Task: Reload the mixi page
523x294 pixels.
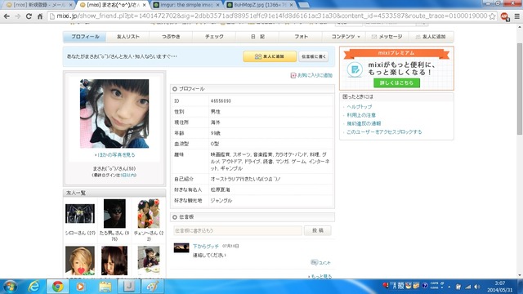Action: coord(29,16)
